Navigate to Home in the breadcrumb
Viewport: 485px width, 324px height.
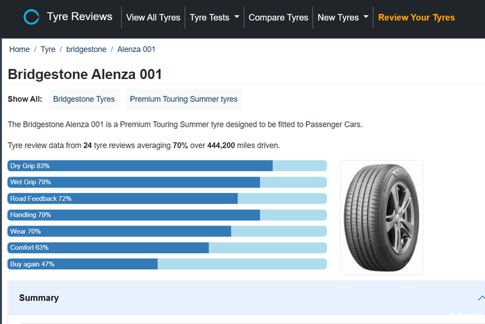(x=19, y=50)
